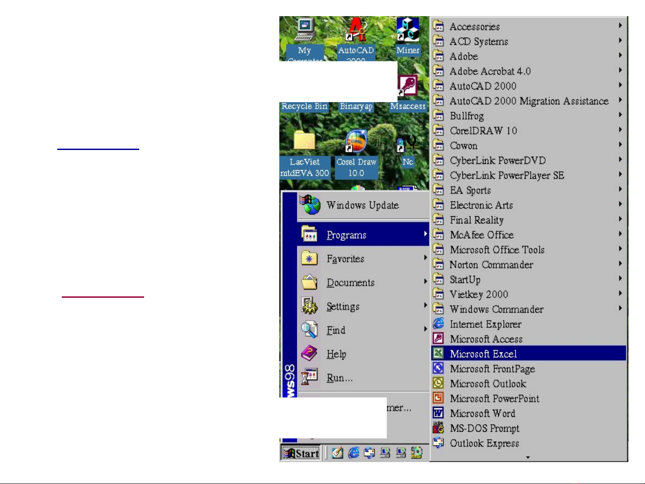Select Microsoft Excel in the Programs menu

(x=483, y=354)
